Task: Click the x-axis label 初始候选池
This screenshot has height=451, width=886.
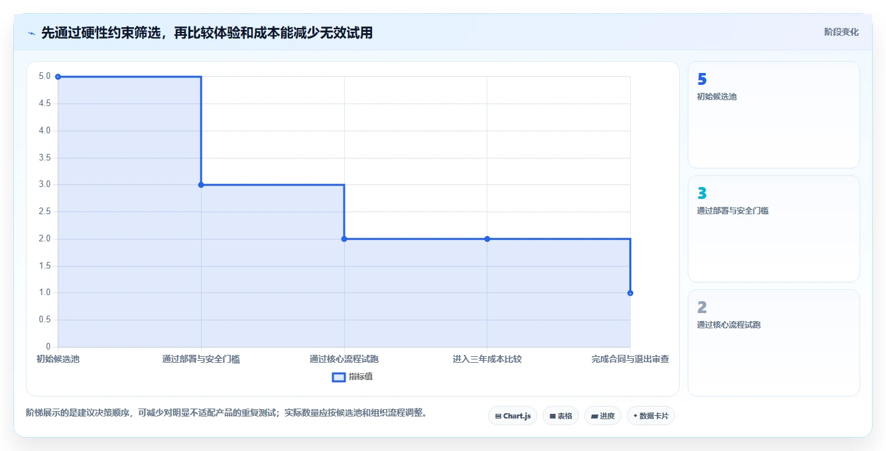Action: click(58, 359)
